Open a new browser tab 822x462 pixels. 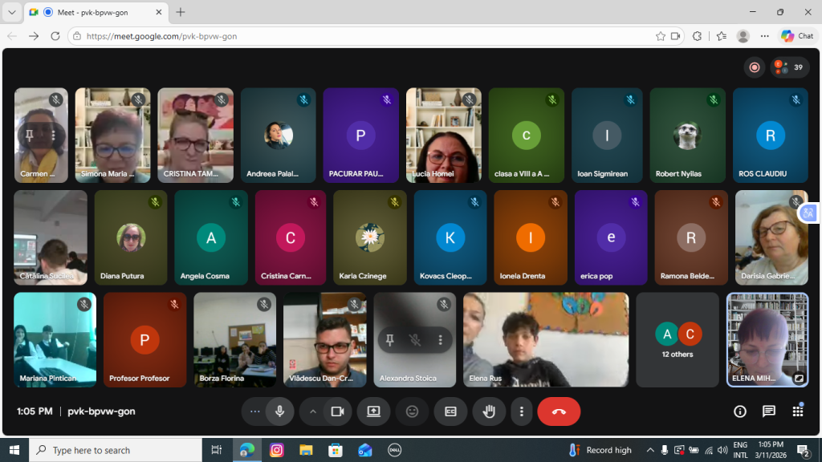pyautogui.click(x=181, y=12)
